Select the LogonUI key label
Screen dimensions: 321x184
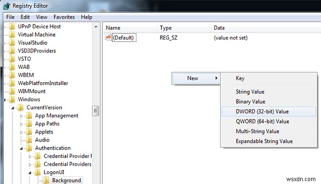[x=54, y=172]
